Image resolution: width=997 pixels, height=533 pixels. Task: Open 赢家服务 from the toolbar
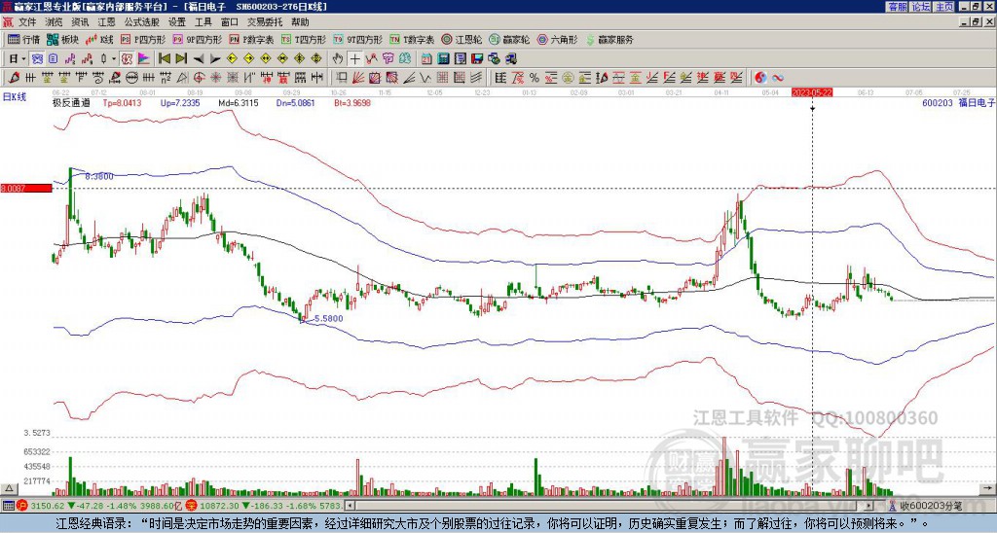pos(609,39)
